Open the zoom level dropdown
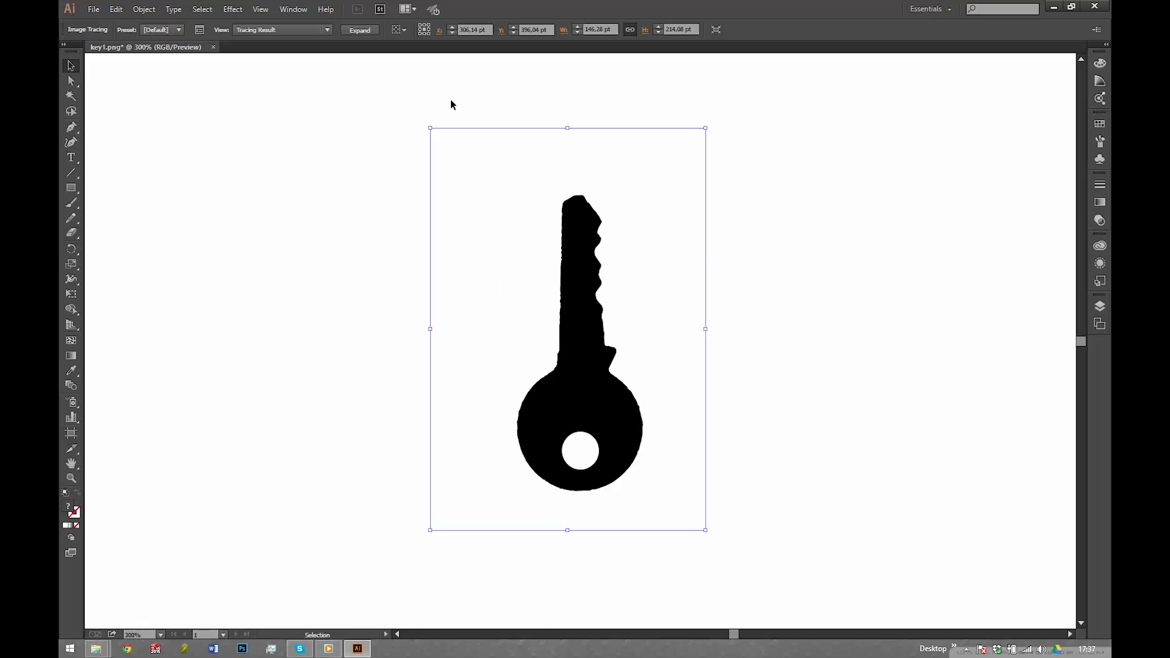 tap(160, 635)
